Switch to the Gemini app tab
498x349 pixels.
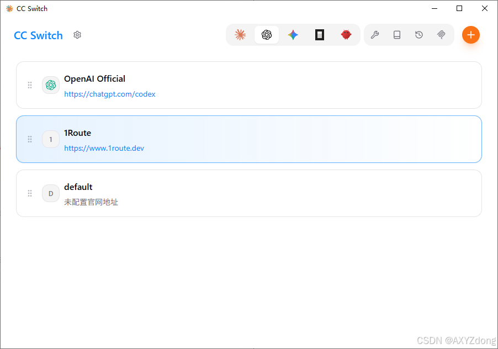pos(293,35)
